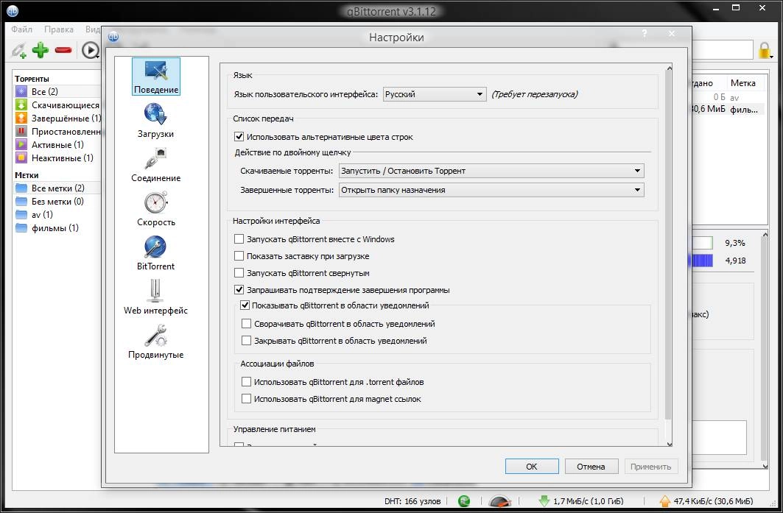Click the green download speed arrow icon
The image size is (783, 513).
[544, 501]
